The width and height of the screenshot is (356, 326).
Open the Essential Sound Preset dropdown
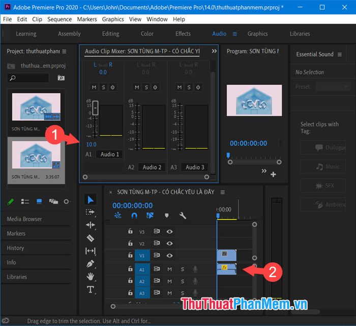tap(333, 87)
